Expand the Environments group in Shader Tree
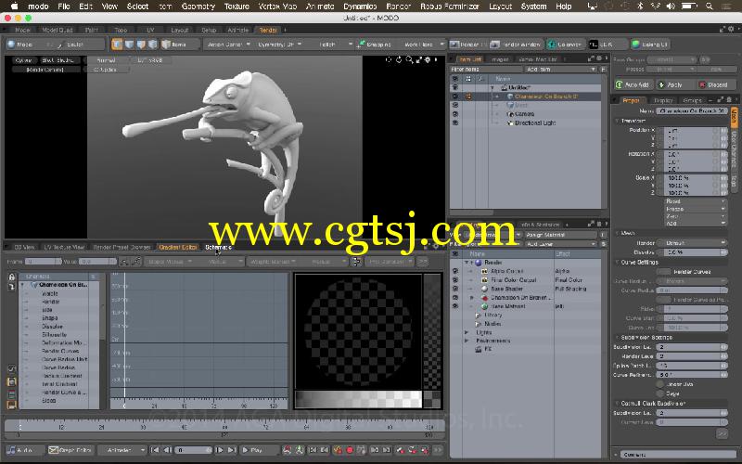Viewport: 742px width, 464px height. 467,341
